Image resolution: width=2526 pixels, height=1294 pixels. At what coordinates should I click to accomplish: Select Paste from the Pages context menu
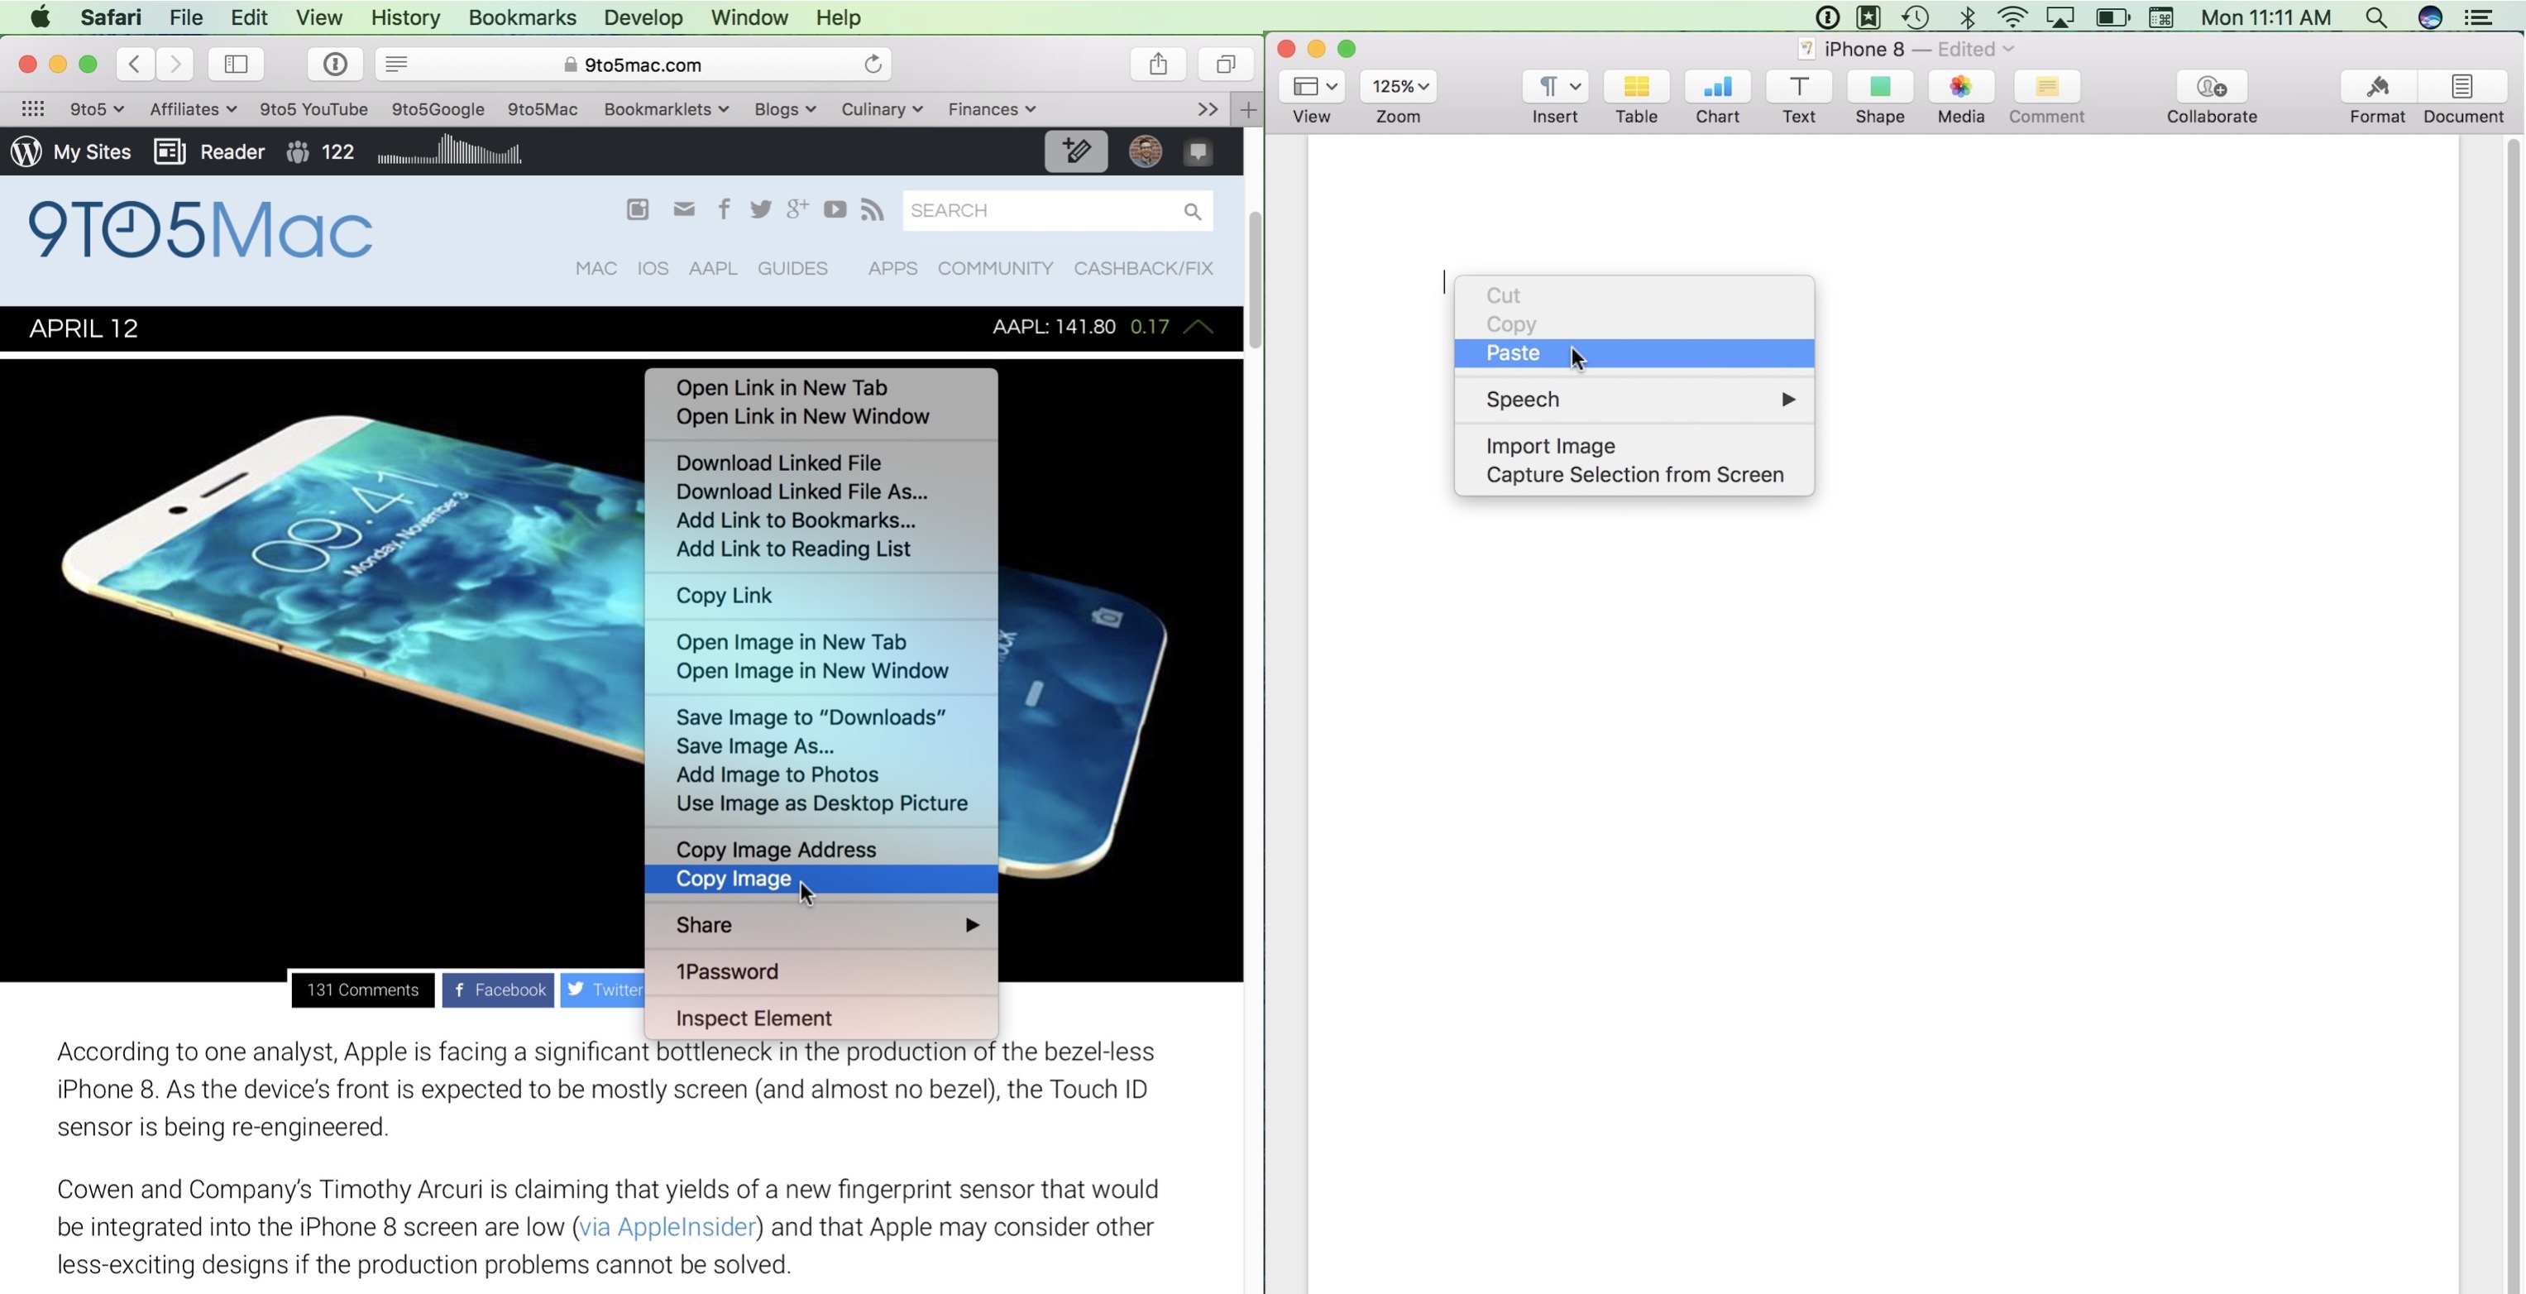click(1513, 352)
